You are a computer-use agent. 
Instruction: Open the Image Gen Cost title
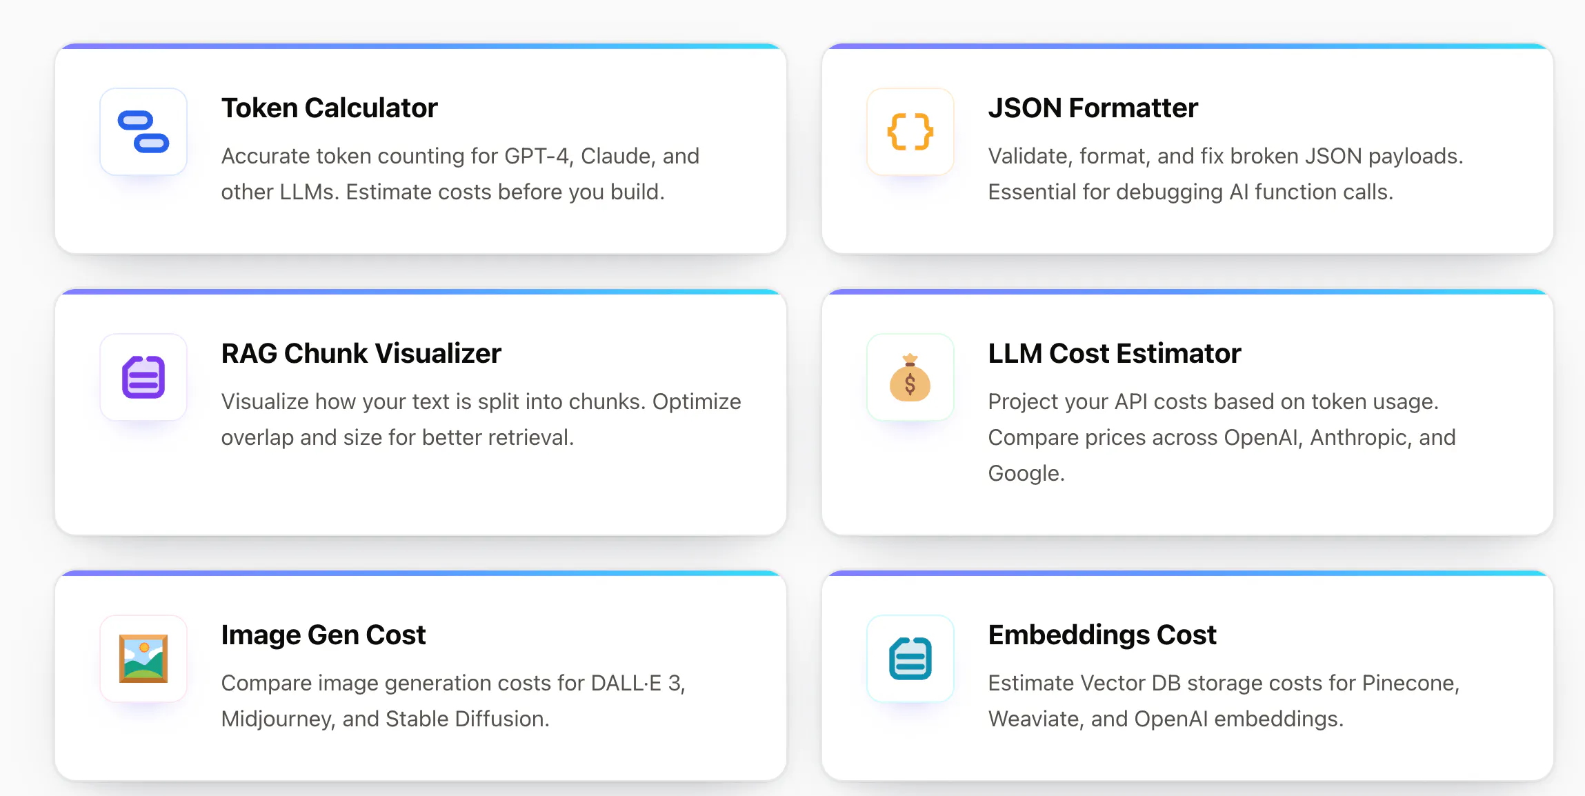(x=323, y=635)
